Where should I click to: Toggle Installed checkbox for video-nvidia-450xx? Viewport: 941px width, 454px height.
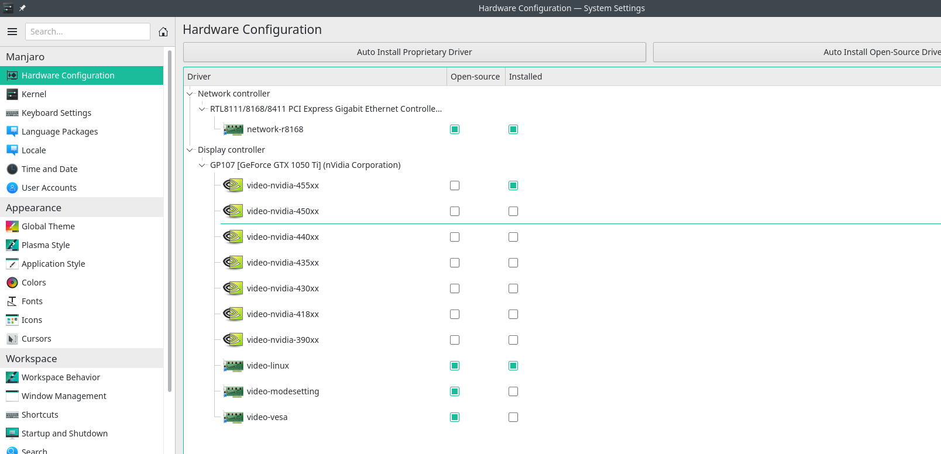pyautogui.click(x=513, y=211)
